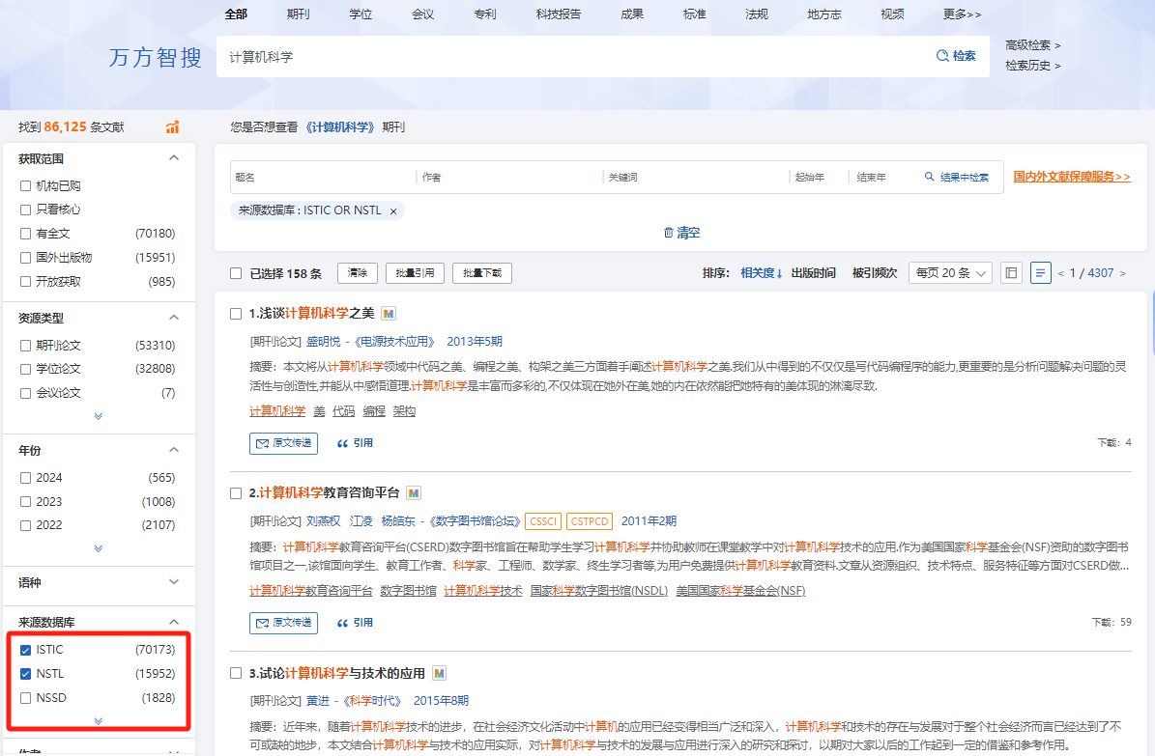
Task: Go to the next results page arrow
Action: tap(1122, 273)
